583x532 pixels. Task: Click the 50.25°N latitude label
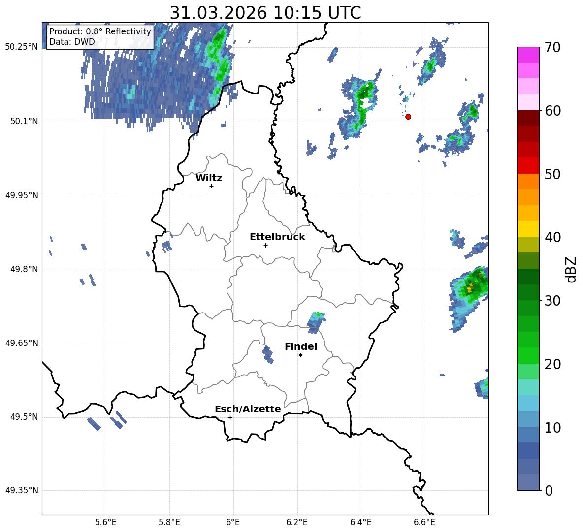click(x=22, y=47)
